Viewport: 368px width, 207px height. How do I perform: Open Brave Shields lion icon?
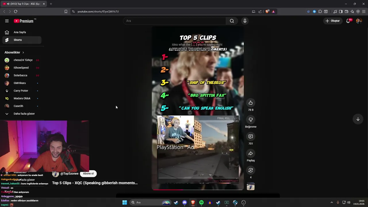[x=267, y=11]
